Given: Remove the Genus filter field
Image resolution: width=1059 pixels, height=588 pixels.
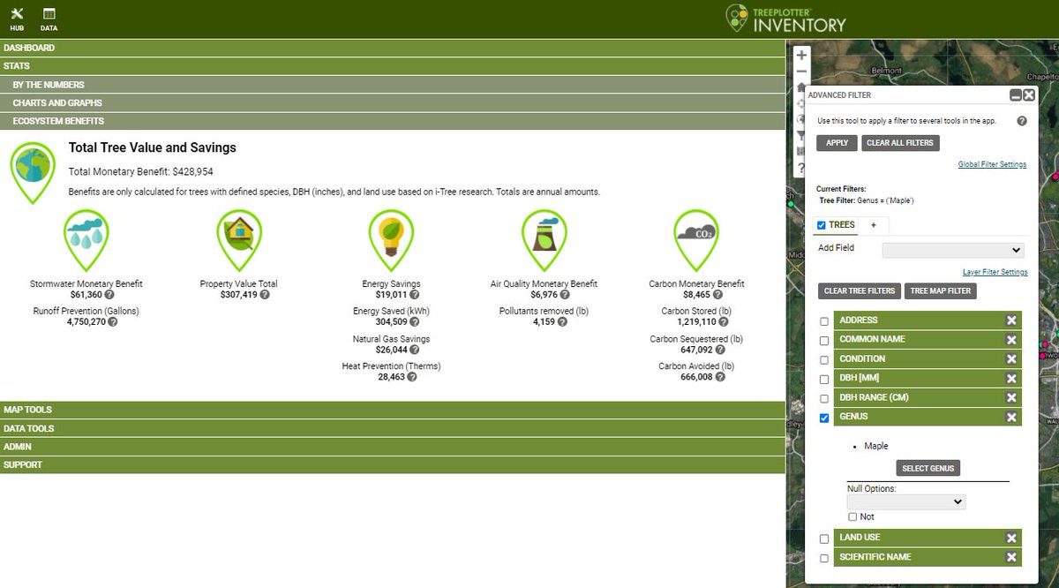Looking at the screenshot, I should pyautogui.click(x=1011, y=418).
